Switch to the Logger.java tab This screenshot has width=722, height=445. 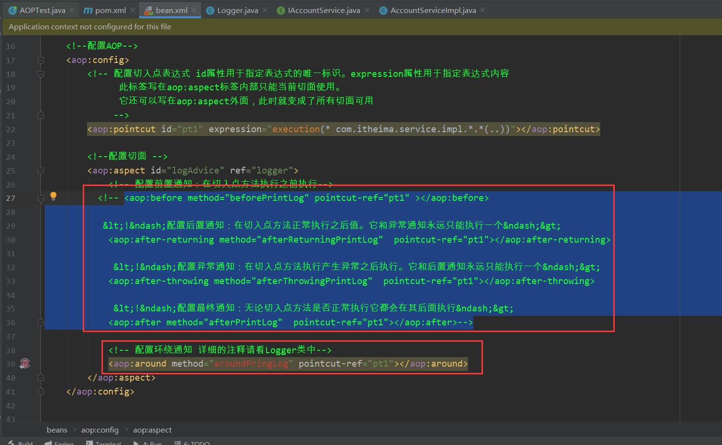[x=238, y=10]
